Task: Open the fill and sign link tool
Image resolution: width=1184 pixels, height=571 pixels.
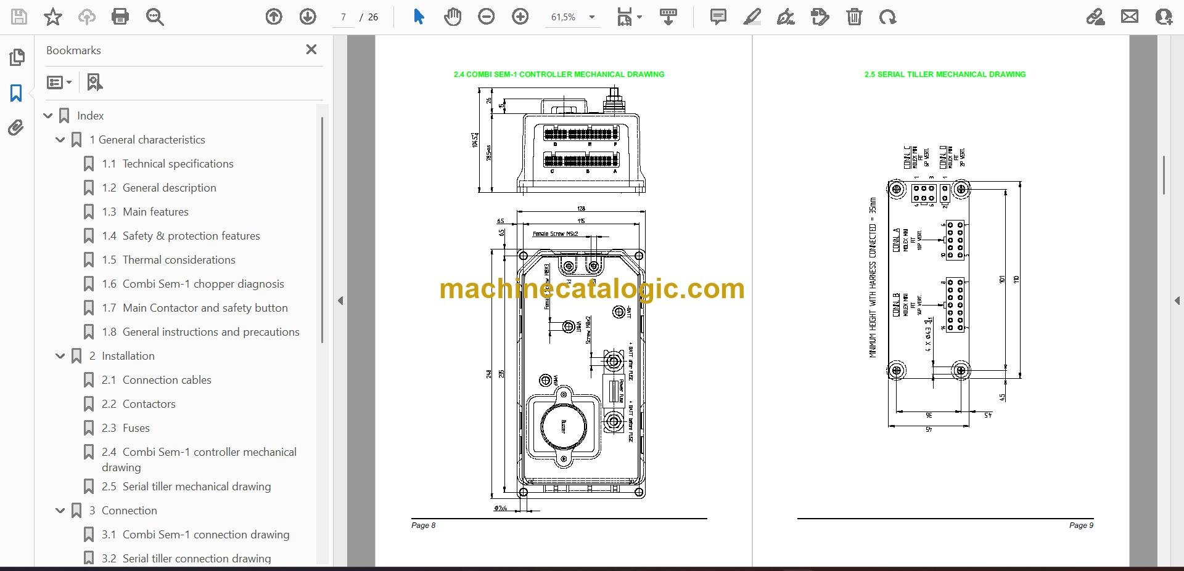Action: 1096,17
